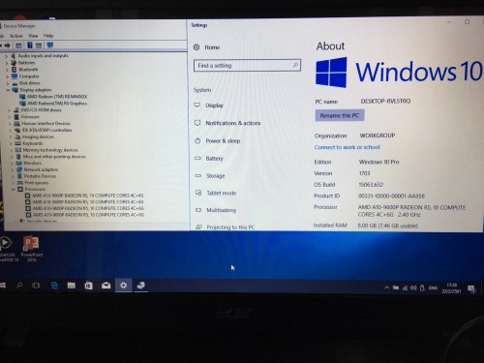This screenshot has width=484, height=363.
Task: Select Imaging devices category
Action: 38,136
